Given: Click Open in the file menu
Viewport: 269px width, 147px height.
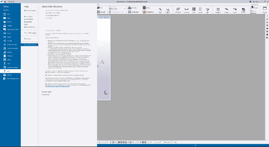Looking at the screenshot, I should 10,18.
